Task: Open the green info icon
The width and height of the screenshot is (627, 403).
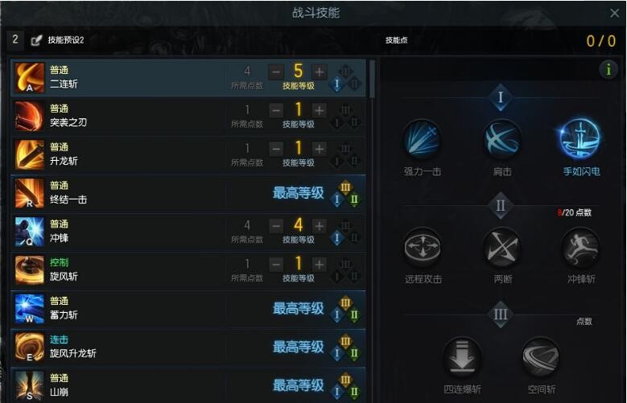Action: click(x=608, y=70)
